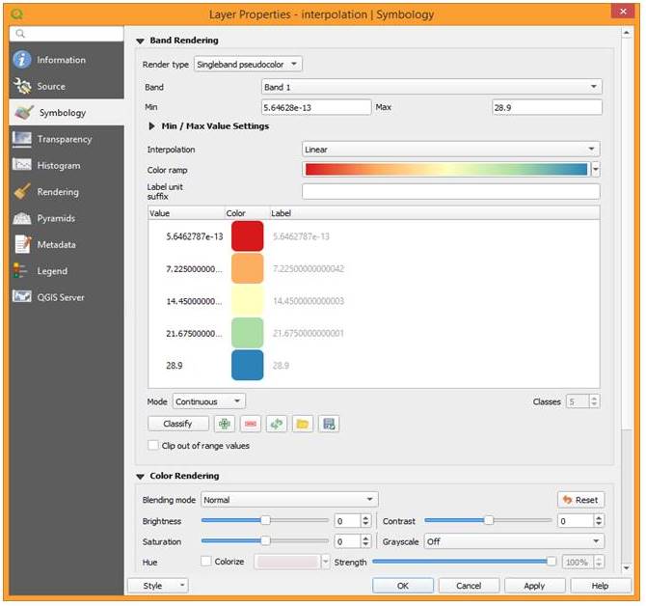Open the Render type dropdown

pos(248,65)
